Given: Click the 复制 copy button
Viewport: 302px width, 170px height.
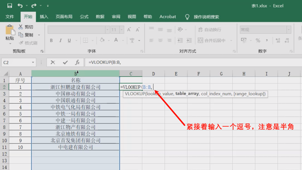Looking at the screenshot, I should point(26,35).
